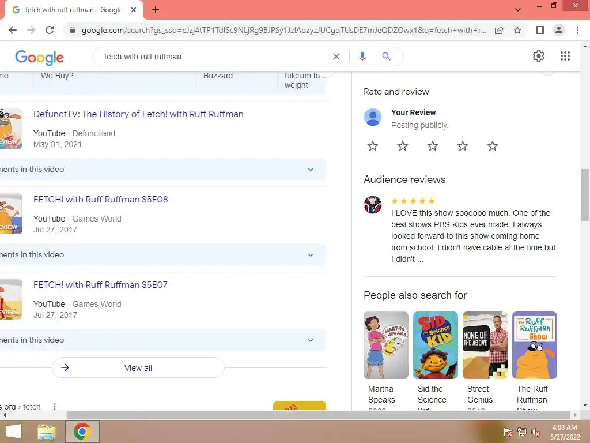Open Chrome's three-dot menu
590x443 pixels.
[x=577, y=30]
